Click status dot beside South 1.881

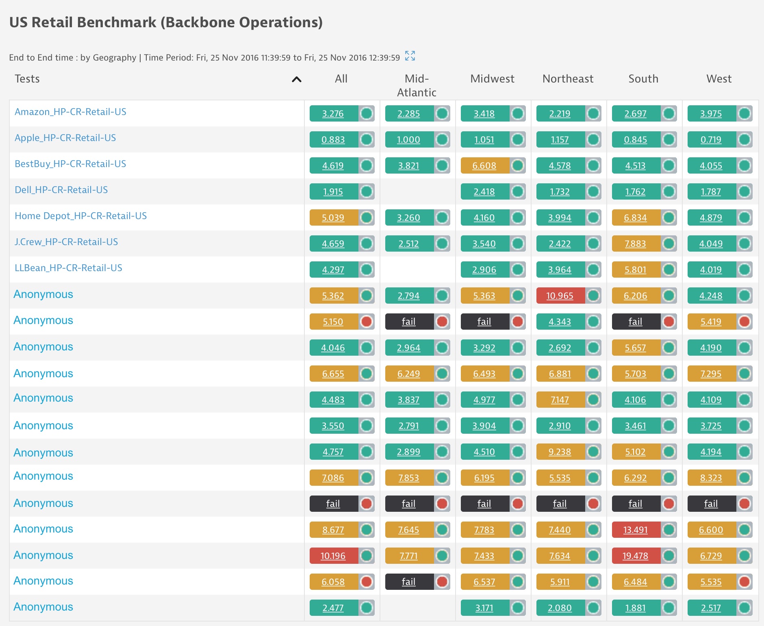669,608
